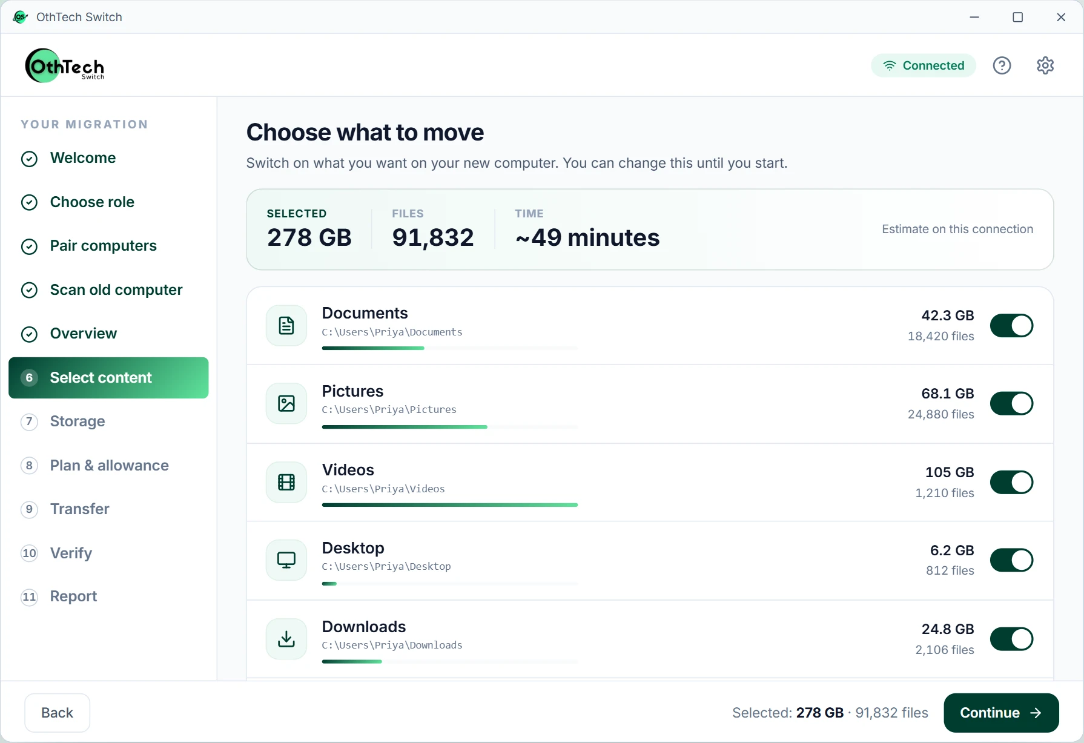This screenshot has width=1084, height=743.
Task: Turn off the Desktop switch
Action: click(x=1011, y=561)
